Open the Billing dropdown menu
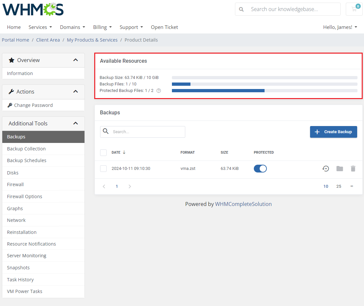Image resolution: width=364 pixels, height=306 pixels. (102, 27)
